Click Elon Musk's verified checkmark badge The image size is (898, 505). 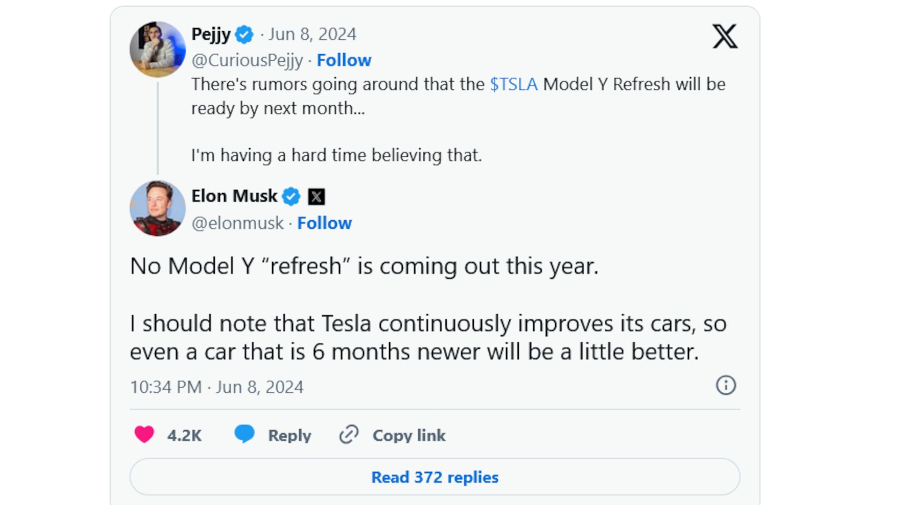(x=291, y=196)
